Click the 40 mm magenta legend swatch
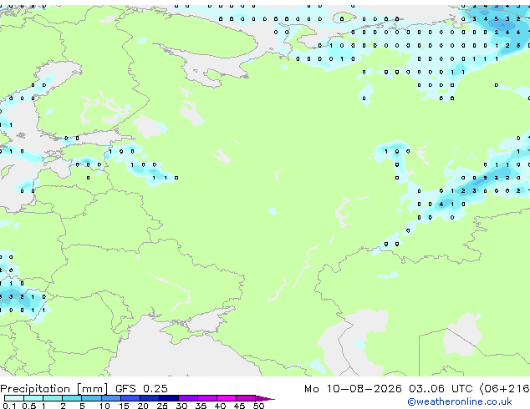530x409 pixels. coord(227,398)
